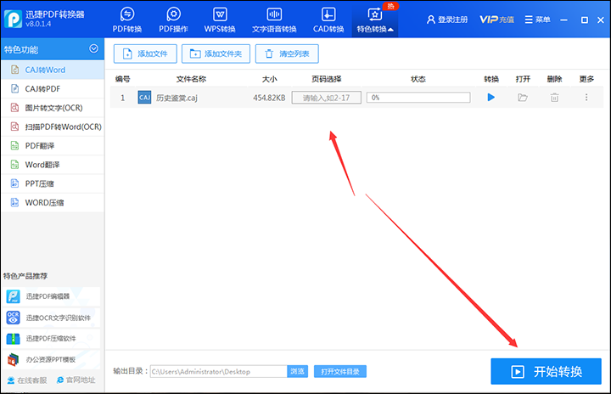Image resolution: width=611 pixels, height=394 pixels.
Task: Click the output directory path field
Action: coord(219,371)
